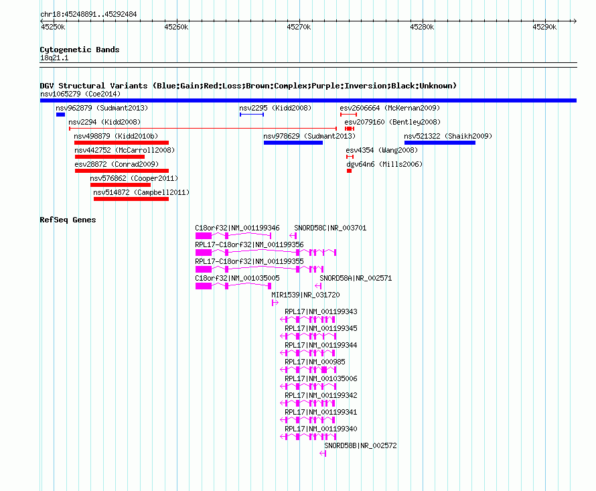Click the red bar under esv28872
The height and width of the screenshot is (491, 596).
[x=122, y=171]
